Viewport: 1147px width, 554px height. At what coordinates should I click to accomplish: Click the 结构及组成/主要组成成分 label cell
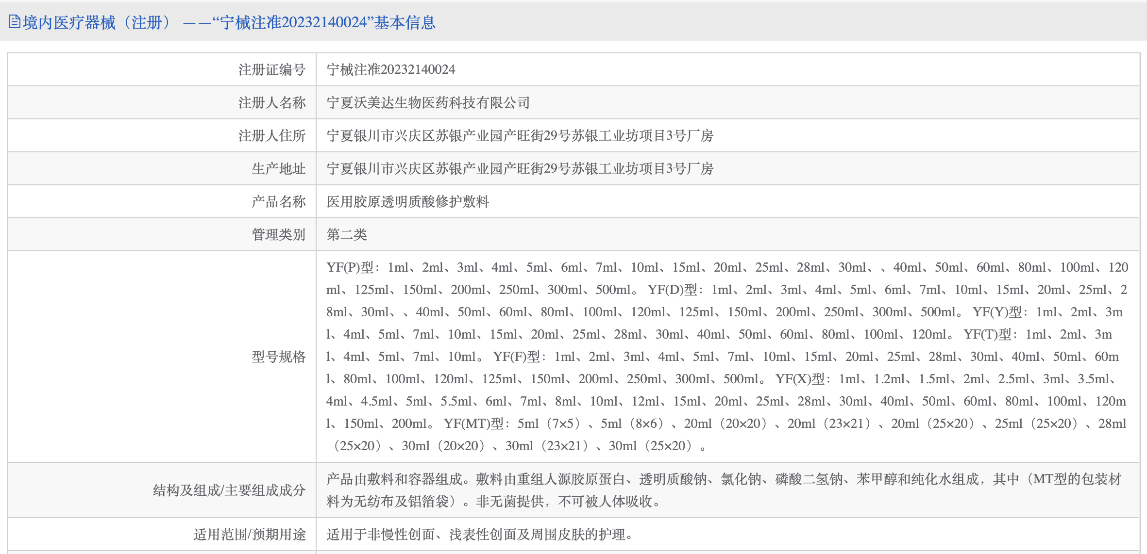(x=229, y=490)
